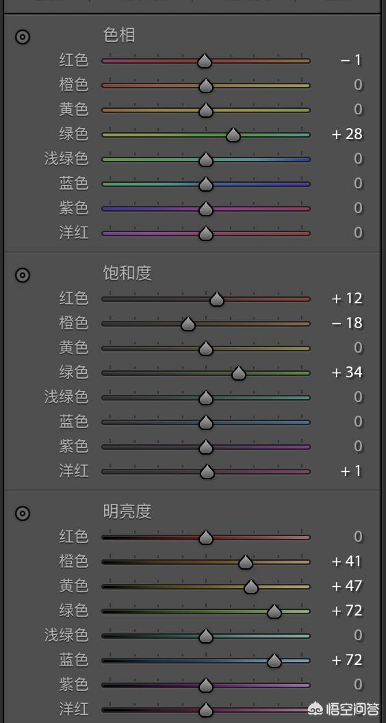Viewport: 386px width, 723px height.
Task: Click the 明亮度 section heading
Action: tap(127, 511)
